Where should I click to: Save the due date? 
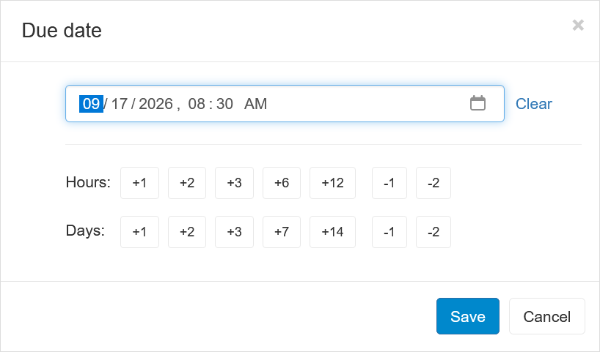(x=467, y=316)
